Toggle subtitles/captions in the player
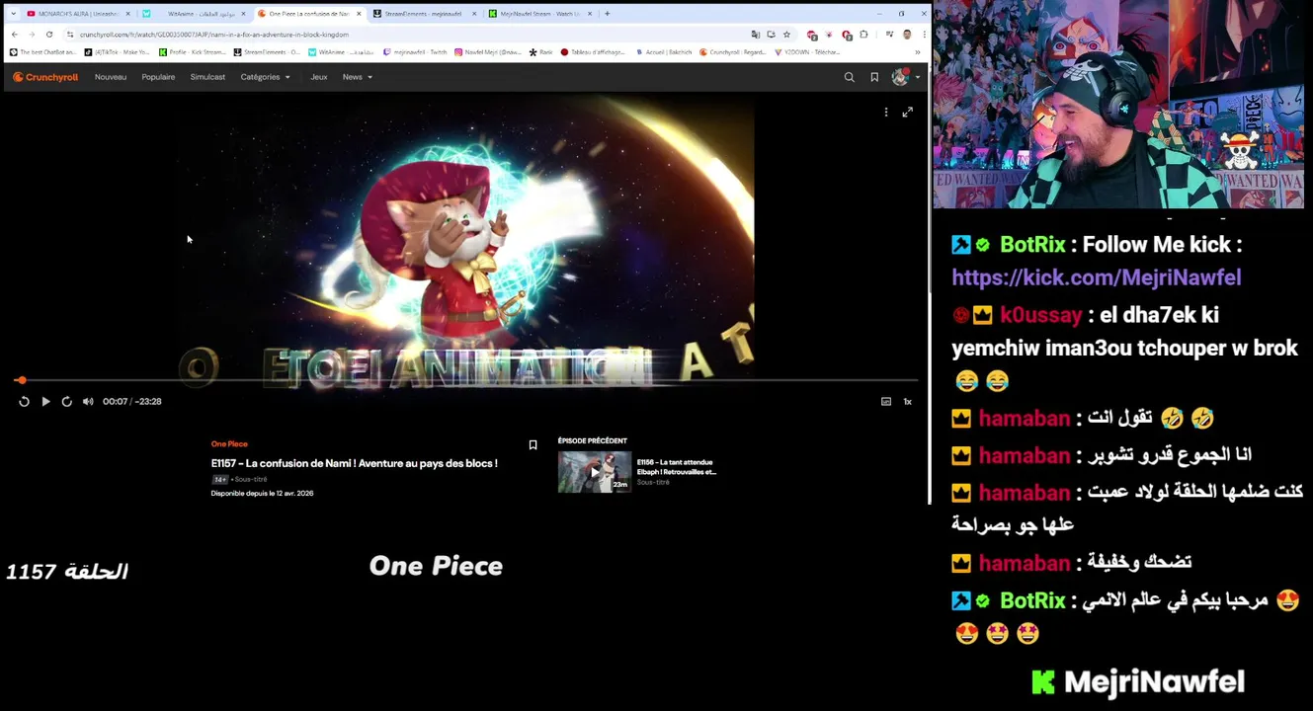Image resolution: width=1313 pixels, height=711 pixels. pyautogui.click(x=886, y=401)
